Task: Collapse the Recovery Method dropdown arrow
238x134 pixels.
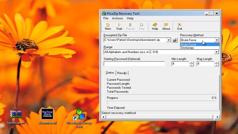Action: [x=217, y=40]
